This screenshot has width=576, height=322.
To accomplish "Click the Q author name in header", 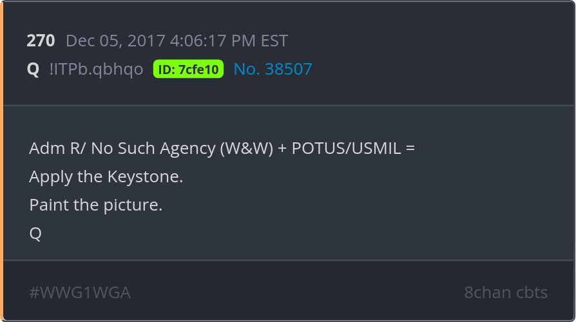I will (x=33, y=69).
